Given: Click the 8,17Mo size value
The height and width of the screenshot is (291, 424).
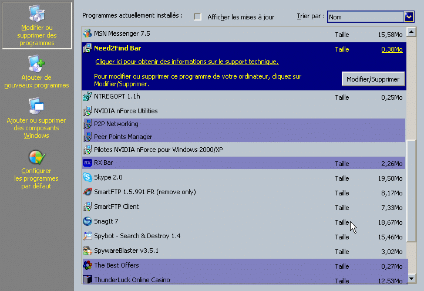Looking at the screenshot, I should click(x=392, y=193).
